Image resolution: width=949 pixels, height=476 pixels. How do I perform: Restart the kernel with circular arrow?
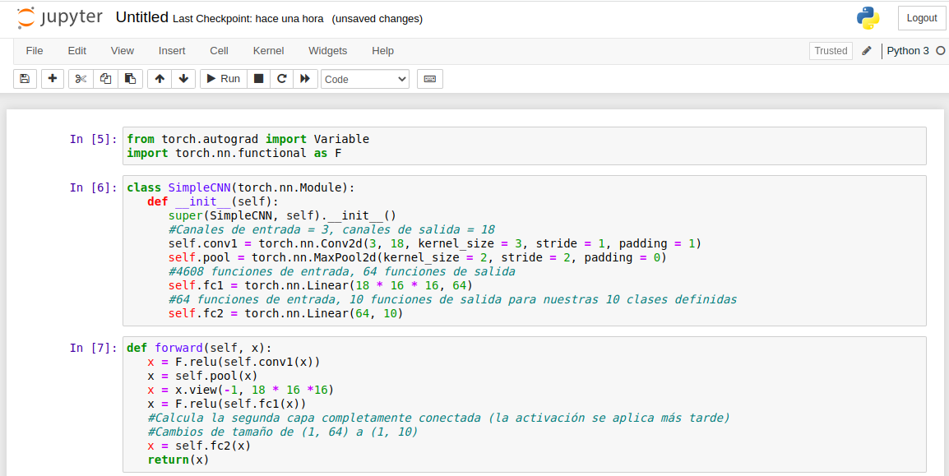pos(282,79)
